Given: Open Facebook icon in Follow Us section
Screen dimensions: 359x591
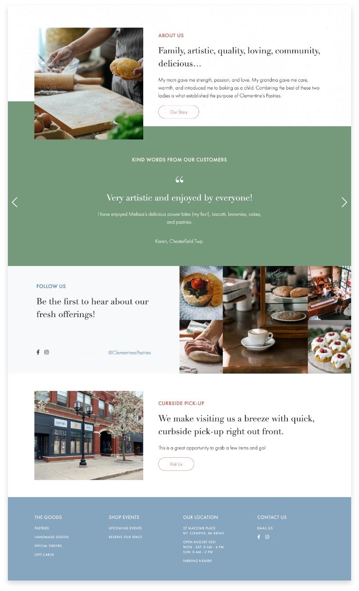Looking at the screenshot, I should tap(38, 352).
